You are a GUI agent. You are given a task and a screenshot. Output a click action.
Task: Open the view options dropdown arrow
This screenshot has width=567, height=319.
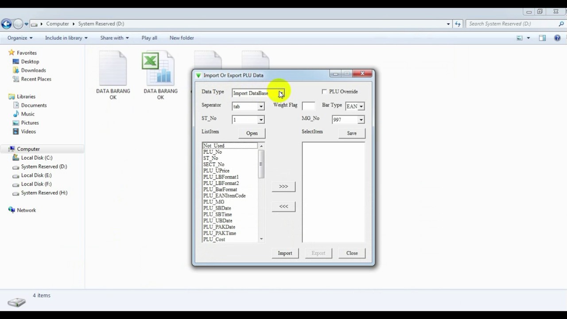[x=528, y=38]
